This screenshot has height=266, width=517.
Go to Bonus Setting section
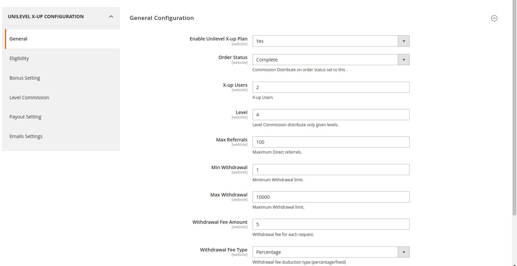click(25, 78)
